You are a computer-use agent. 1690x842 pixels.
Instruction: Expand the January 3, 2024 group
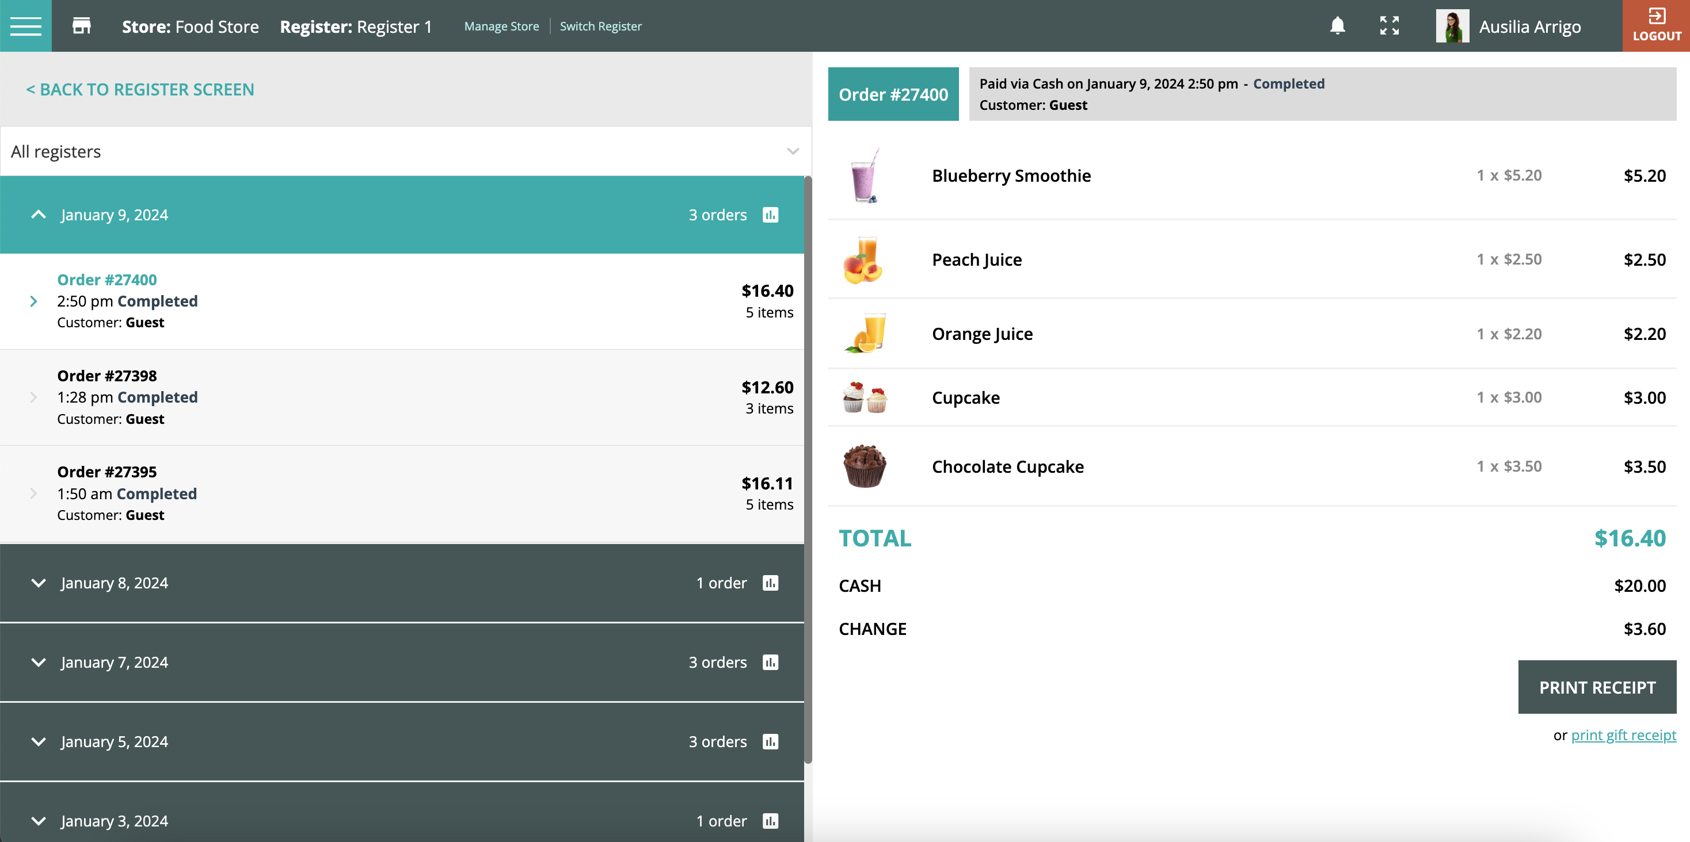click(39, 821)
